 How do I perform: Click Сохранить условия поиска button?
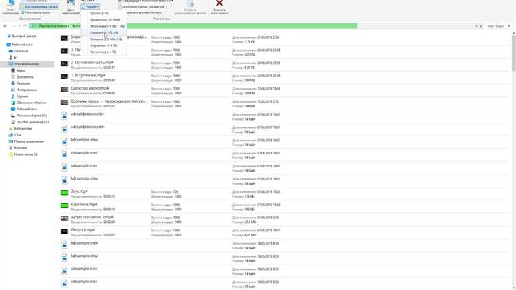coord(144,12)
